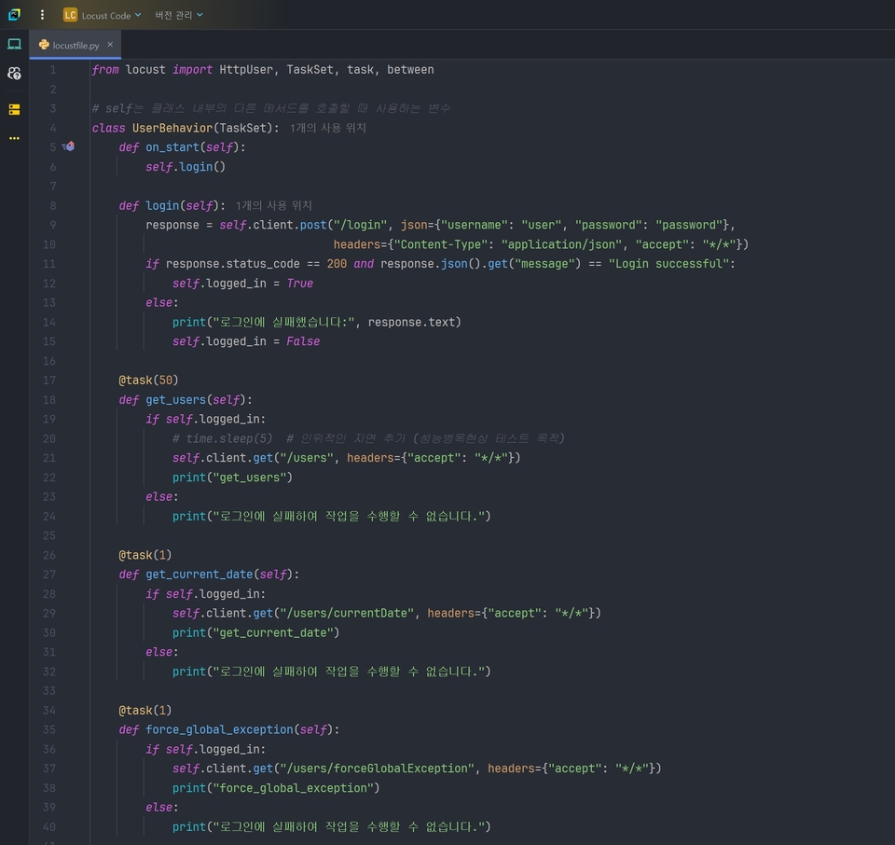Image resolution: width=895 pixels, height=845 pixels.
Task: Click the on_start method name
Action: [x=172, y=147]
